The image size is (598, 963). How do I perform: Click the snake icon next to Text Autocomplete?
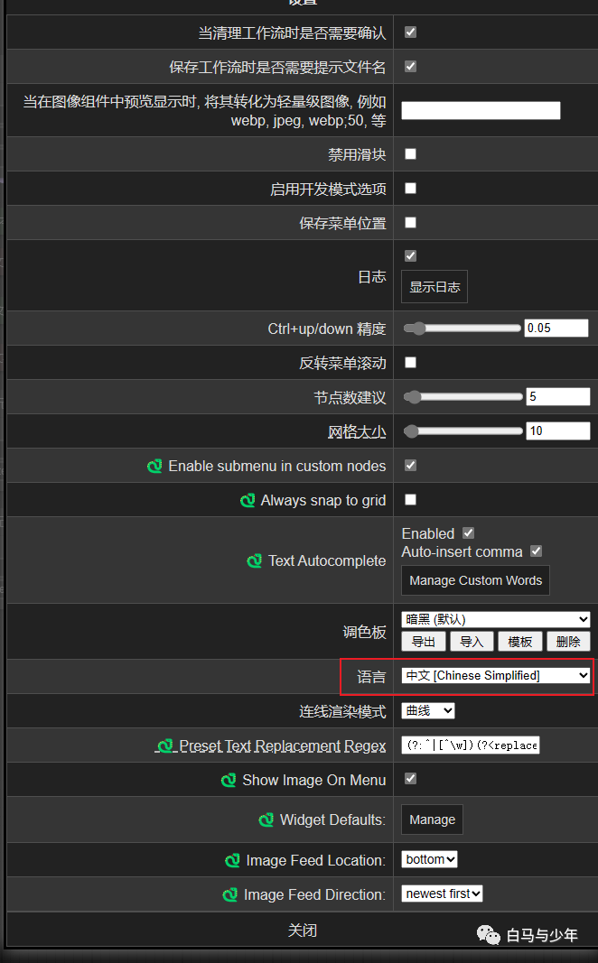coord(255,561)
